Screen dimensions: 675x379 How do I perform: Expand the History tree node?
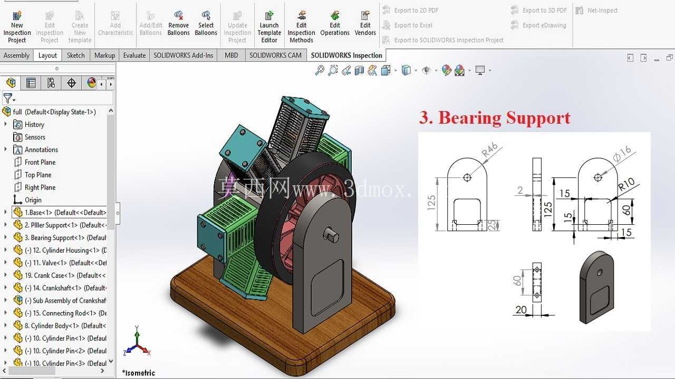pyautogui.click(x=6, y=124)
